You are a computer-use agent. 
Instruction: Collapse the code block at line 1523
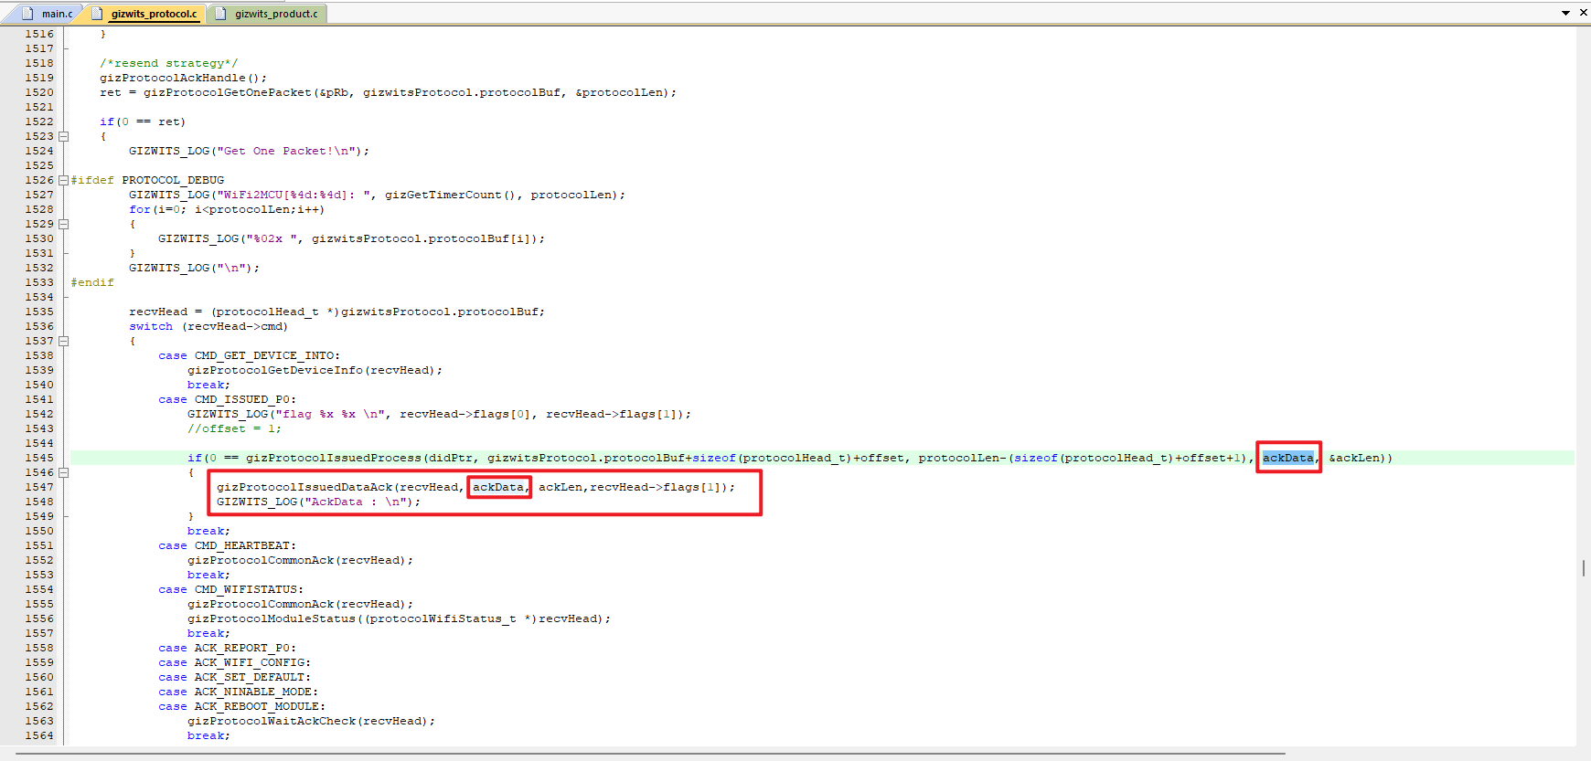click(x=64, y=136)
